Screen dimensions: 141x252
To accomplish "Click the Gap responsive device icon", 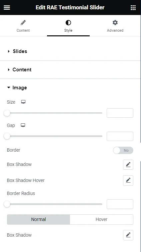I will click(23, 125).
